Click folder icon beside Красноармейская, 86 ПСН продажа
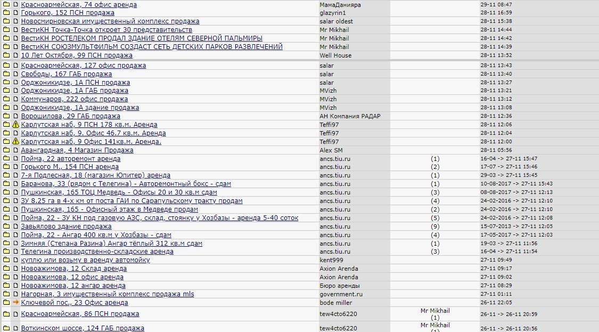This screenshot has width=599, height=332. click(6, 314)
